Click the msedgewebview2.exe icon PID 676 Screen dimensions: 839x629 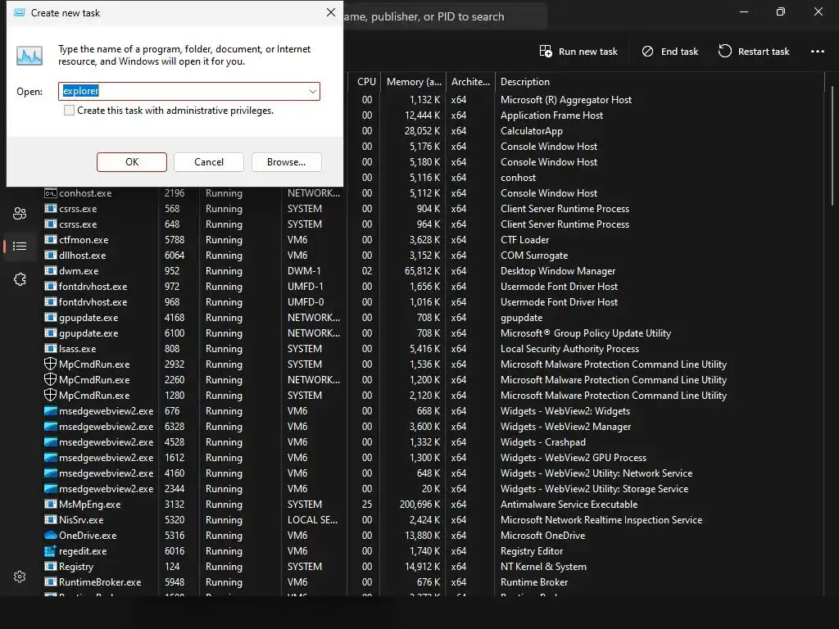coord(50,411)
